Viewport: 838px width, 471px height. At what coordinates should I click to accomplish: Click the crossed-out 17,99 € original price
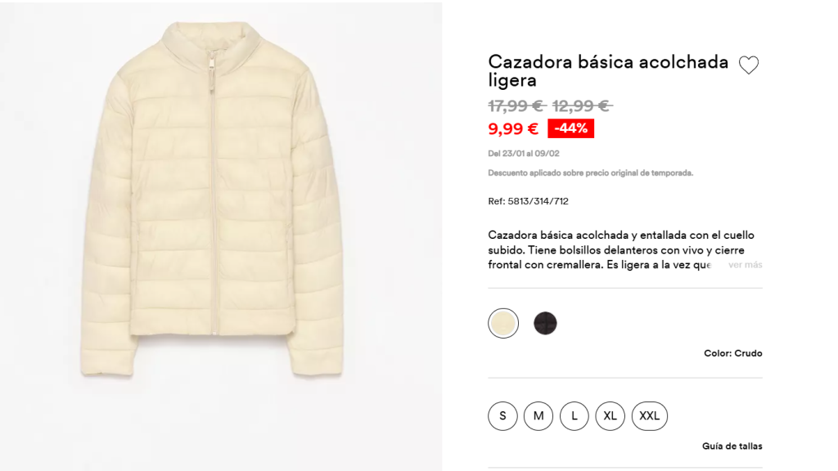(x=516, y=105)
